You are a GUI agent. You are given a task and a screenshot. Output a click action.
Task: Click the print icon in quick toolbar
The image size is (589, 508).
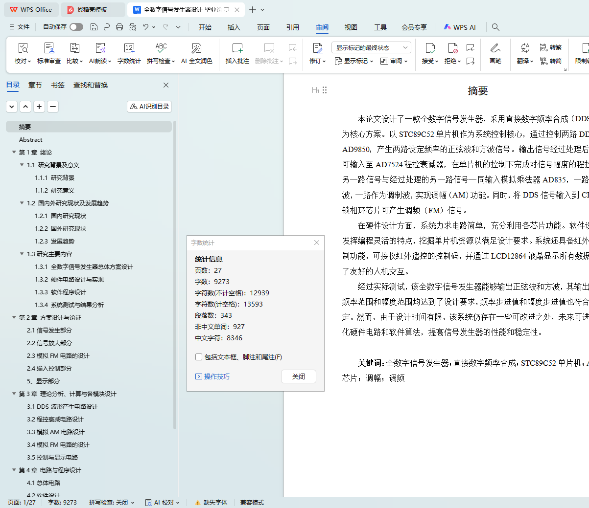click(119, 27)
